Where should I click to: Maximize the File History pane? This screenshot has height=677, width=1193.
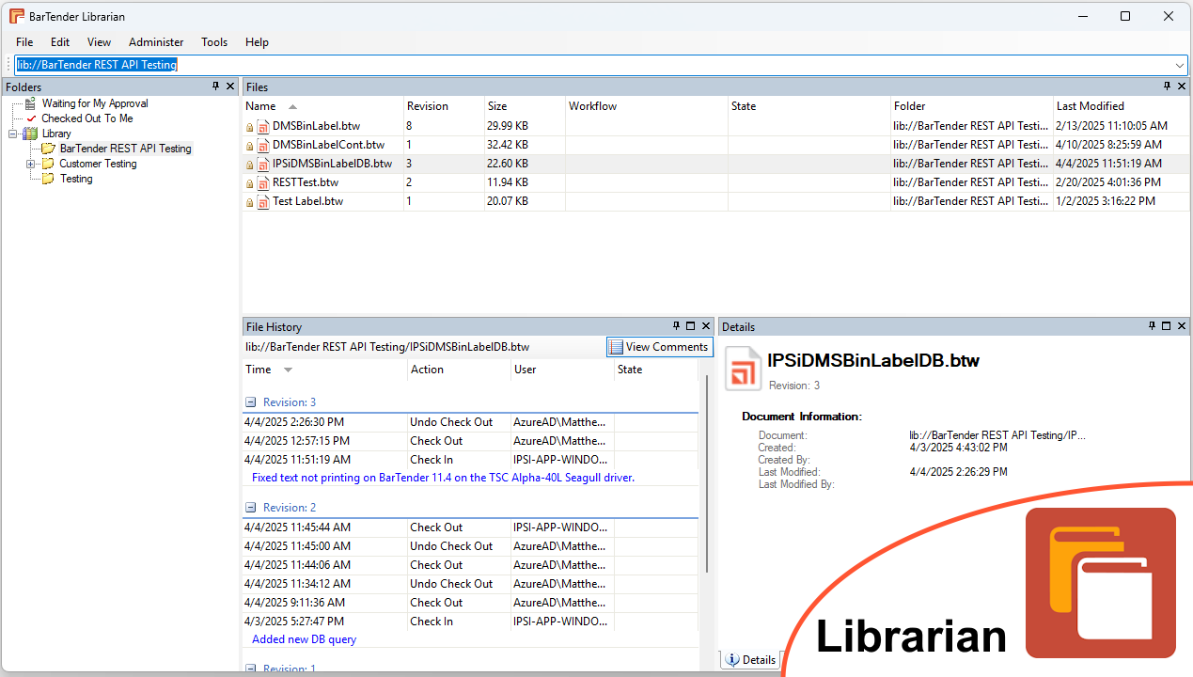[690, 326]
